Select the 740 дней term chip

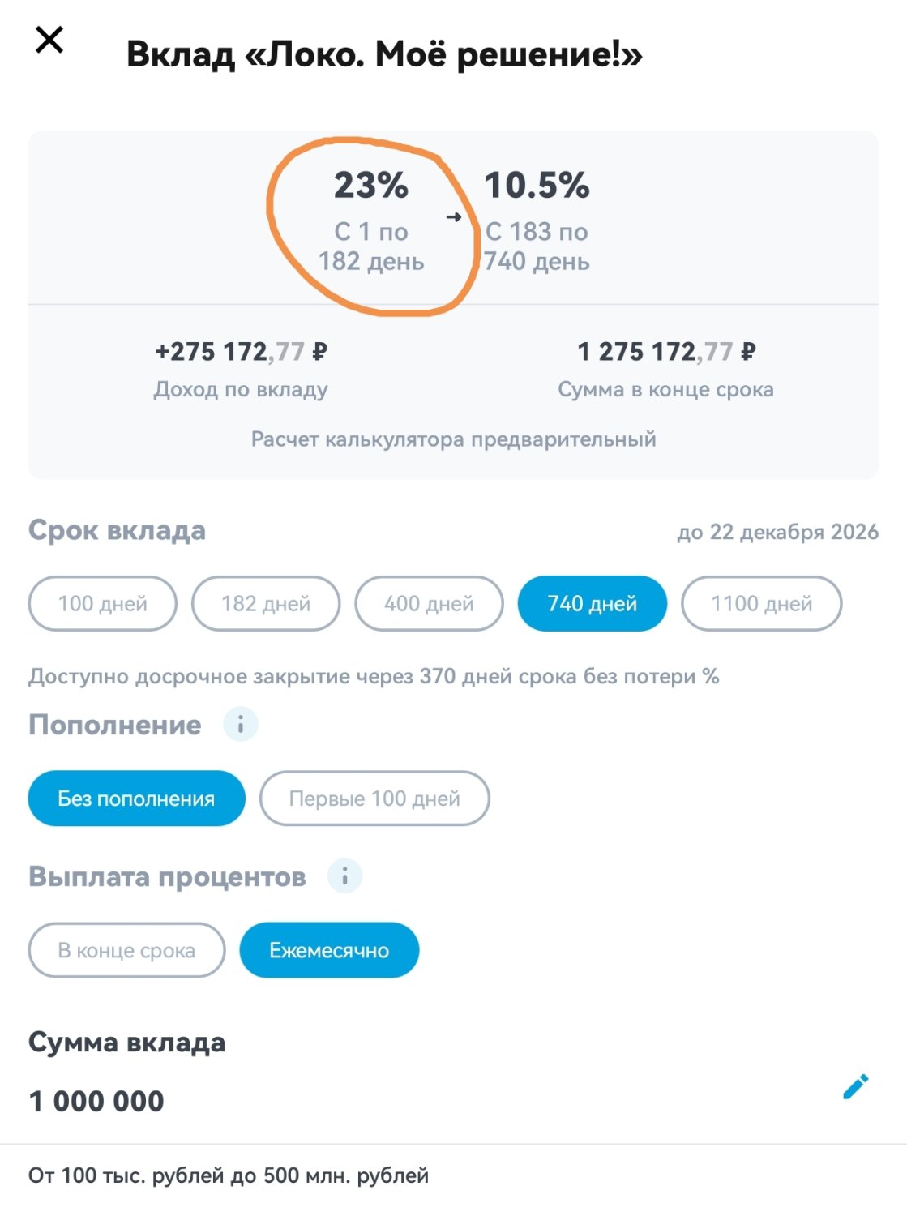(592, 604)
